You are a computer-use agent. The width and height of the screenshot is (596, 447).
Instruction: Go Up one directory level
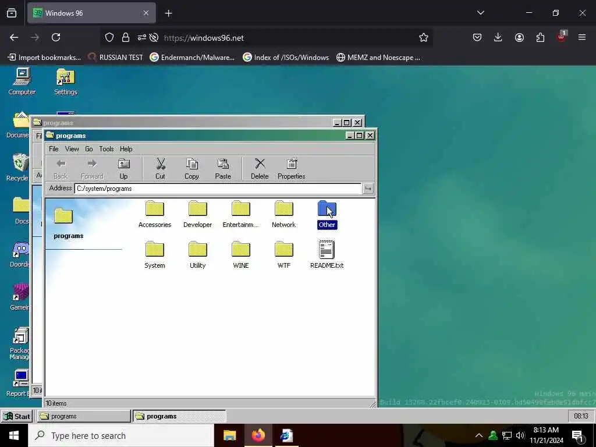pyautogui.click(x=123, y=169)
